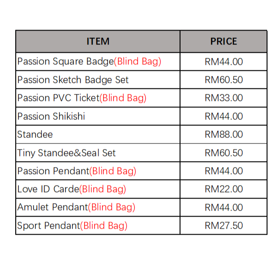Select the Love ID Carde item cell
The width and height of the screenshot is (280, 280).
click(x=72, y=189)
